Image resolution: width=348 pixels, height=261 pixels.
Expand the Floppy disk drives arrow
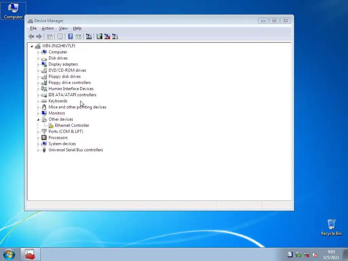click(38, 77)
